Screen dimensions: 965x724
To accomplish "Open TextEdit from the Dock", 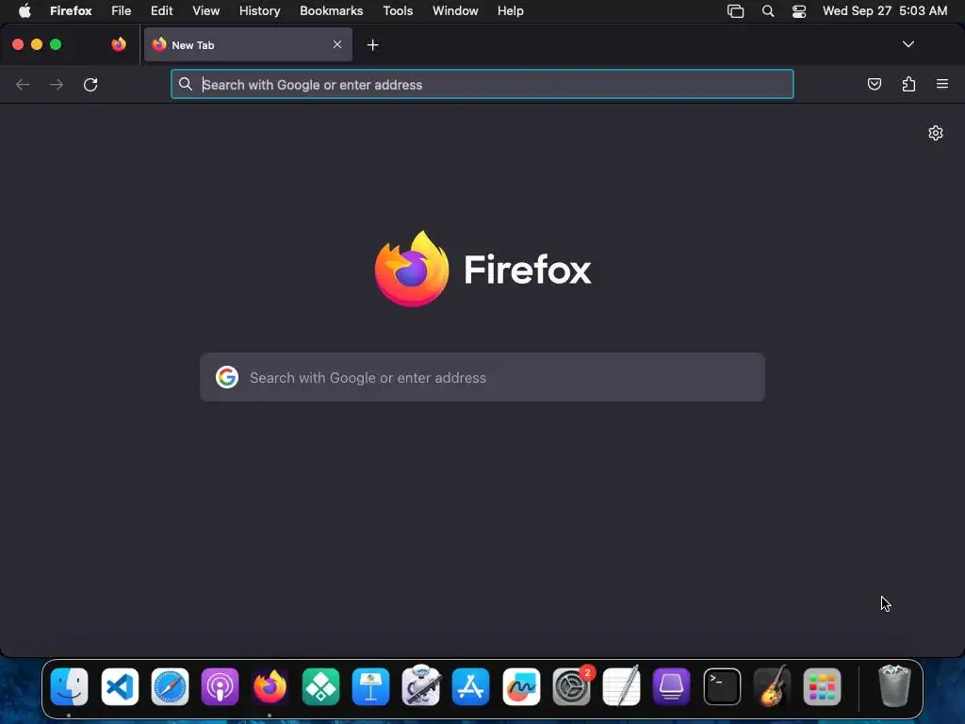I will point(622,685).
